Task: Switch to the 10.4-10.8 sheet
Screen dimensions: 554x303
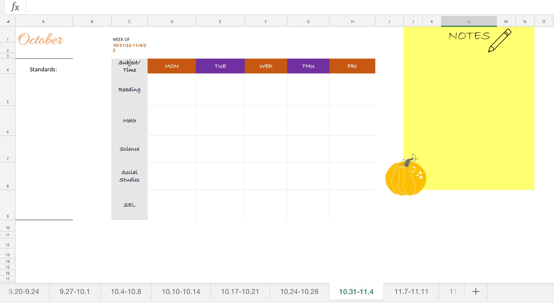Action: [126, 291]
